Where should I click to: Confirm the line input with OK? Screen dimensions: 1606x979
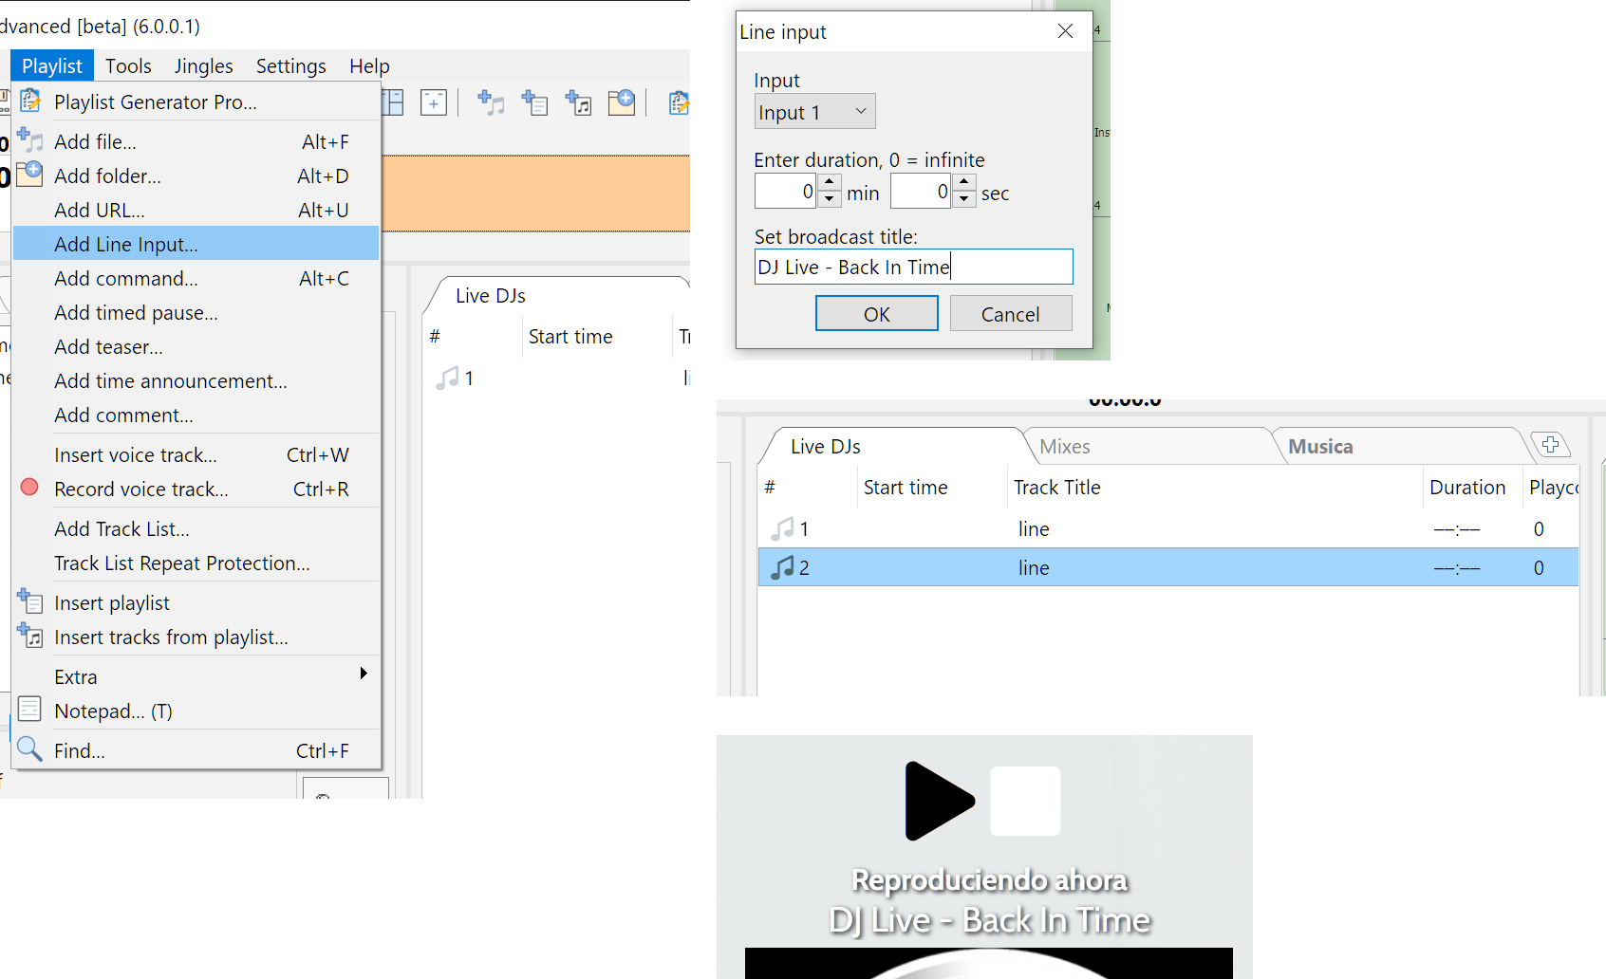point(876,314)
